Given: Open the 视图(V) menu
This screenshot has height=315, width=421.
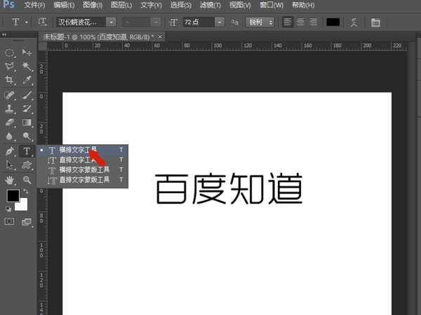Looking at the screenshot, I should 240,5.
